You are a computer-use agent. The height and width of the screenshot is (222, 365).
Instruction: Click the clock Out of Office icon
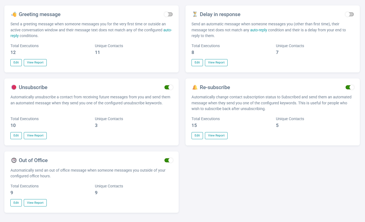tap(14, 160)
